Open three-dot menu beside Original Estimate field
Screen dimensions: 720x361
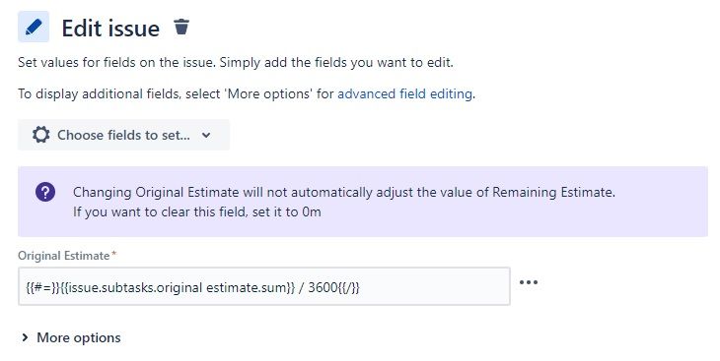(x=529, y=282)
